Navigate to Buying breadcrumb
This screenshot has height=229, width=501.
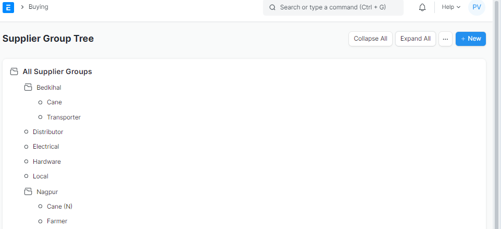pyautogui.click(x=39, y=7)
